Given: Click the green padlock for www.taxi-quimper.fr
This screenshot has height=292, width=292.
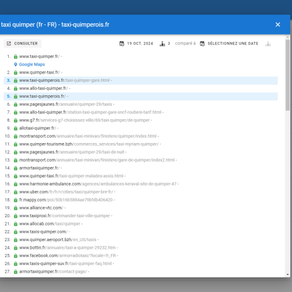Looking at the screenshot, I should [16, 57].
